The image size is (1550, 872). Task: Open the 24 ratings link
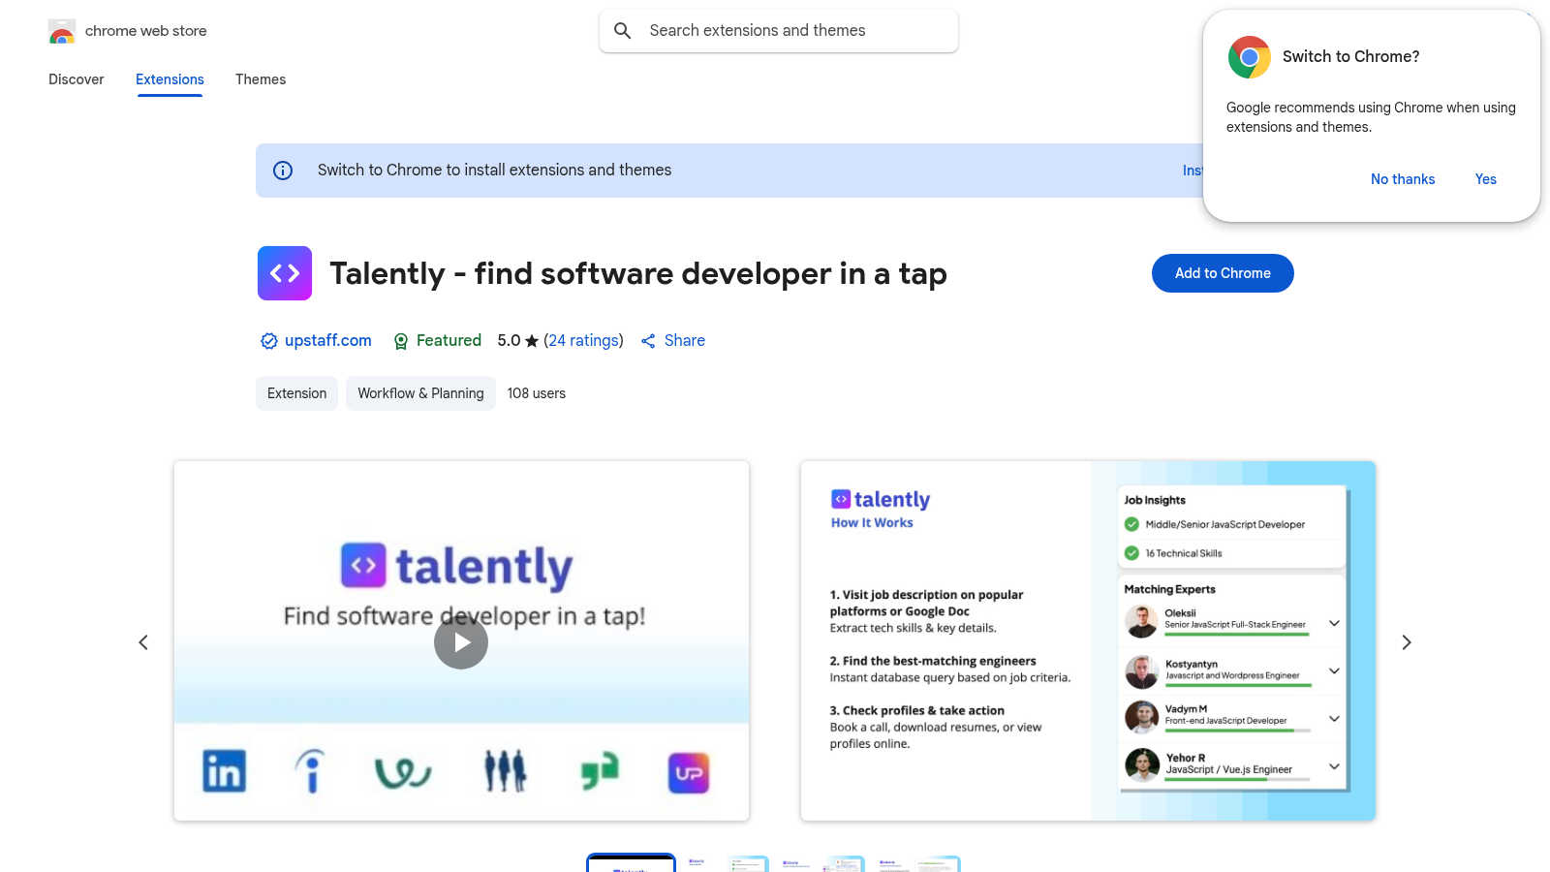(583, 340)
